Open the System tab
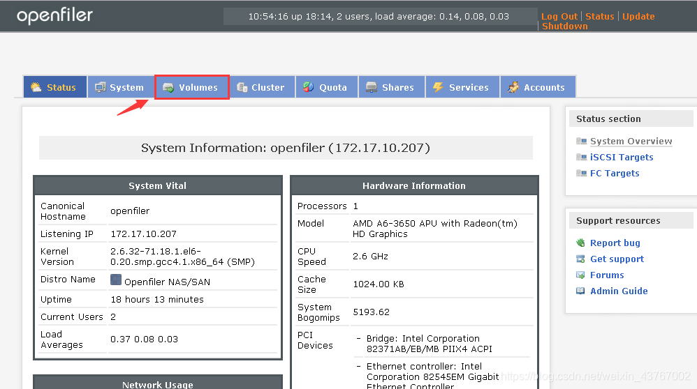The height and width of the screenshot is (389, 697). tap(120, 87)
